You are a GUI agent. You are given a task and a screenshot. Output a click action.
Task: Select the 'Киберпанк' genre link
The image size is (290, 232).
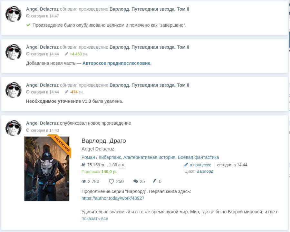click(x=110, y=157)
